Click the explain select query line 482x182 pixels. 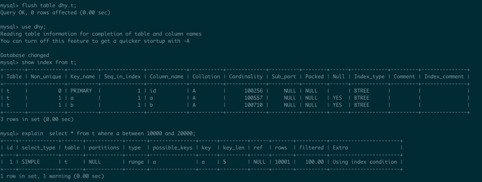[x=98, y=133]
